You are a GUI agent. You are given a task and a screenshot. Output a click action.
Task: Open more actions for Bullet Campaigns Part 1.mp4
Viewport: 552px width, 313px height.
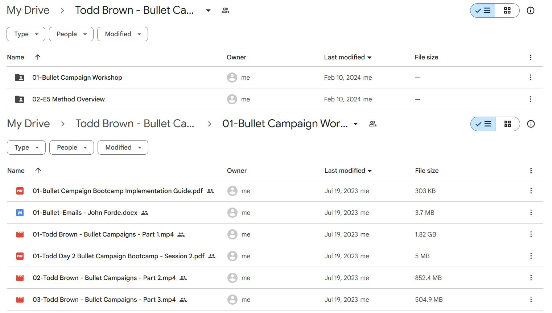[x=531, y=234]
